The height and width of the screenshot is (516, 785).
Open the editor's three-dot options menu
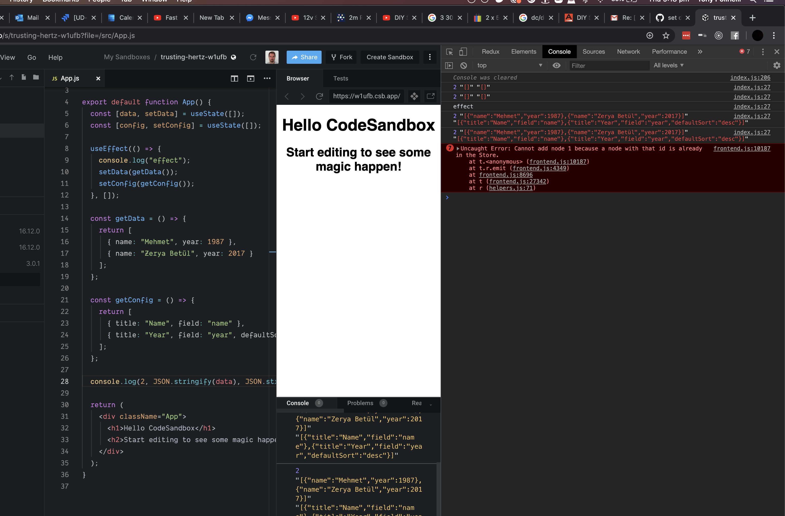pos(267,78)
